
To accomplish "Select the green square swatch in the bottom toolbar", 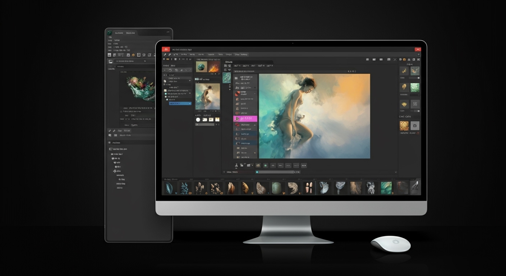I will pos(266,165).
